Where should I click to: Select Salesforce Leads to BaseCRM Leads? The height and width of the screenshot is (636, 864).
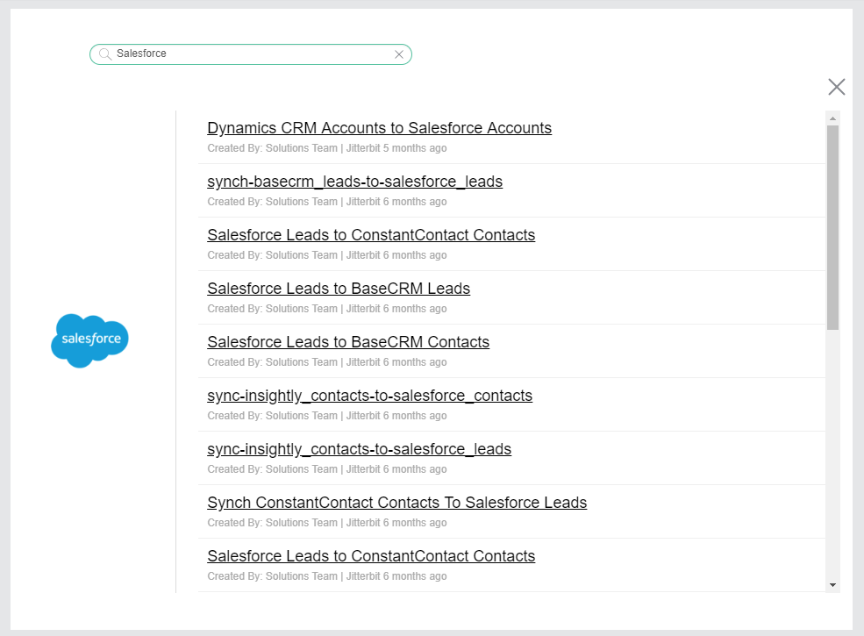coord(339,289)
